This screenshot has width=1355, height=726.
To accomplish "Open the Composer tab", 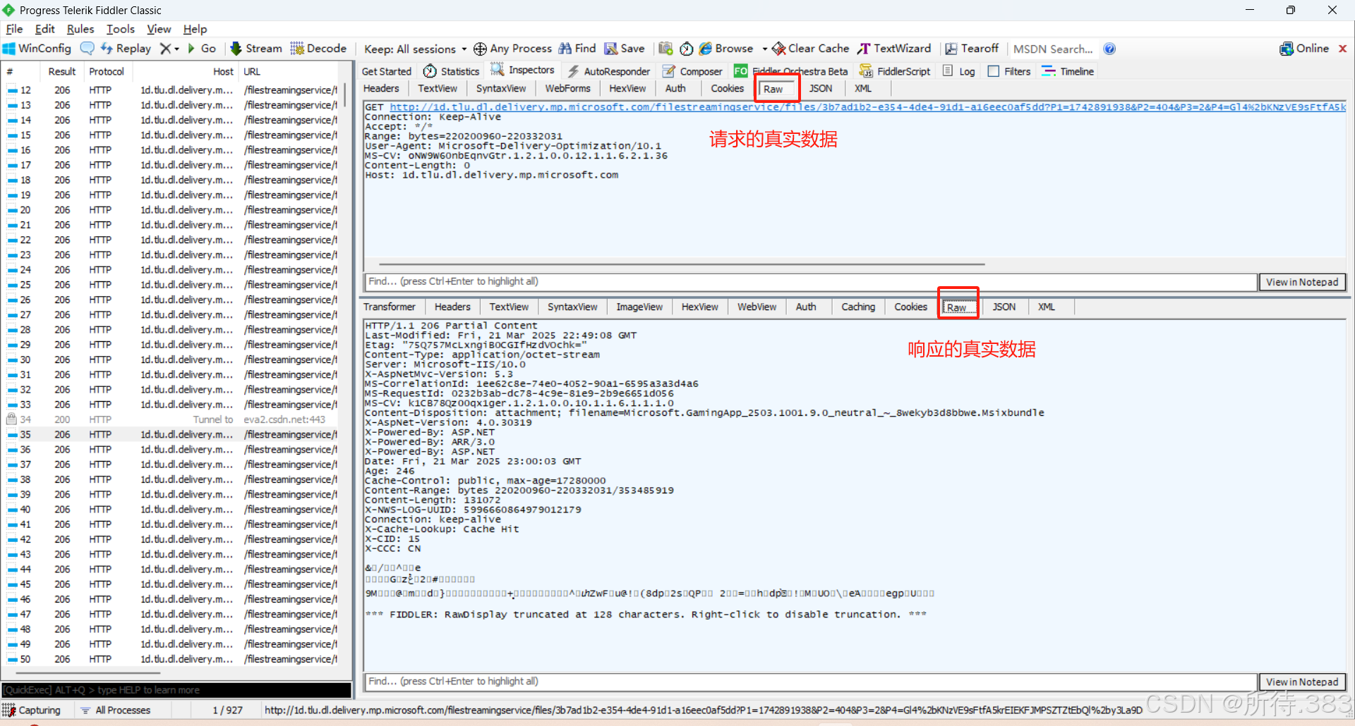I will click(x=692, y=71).
